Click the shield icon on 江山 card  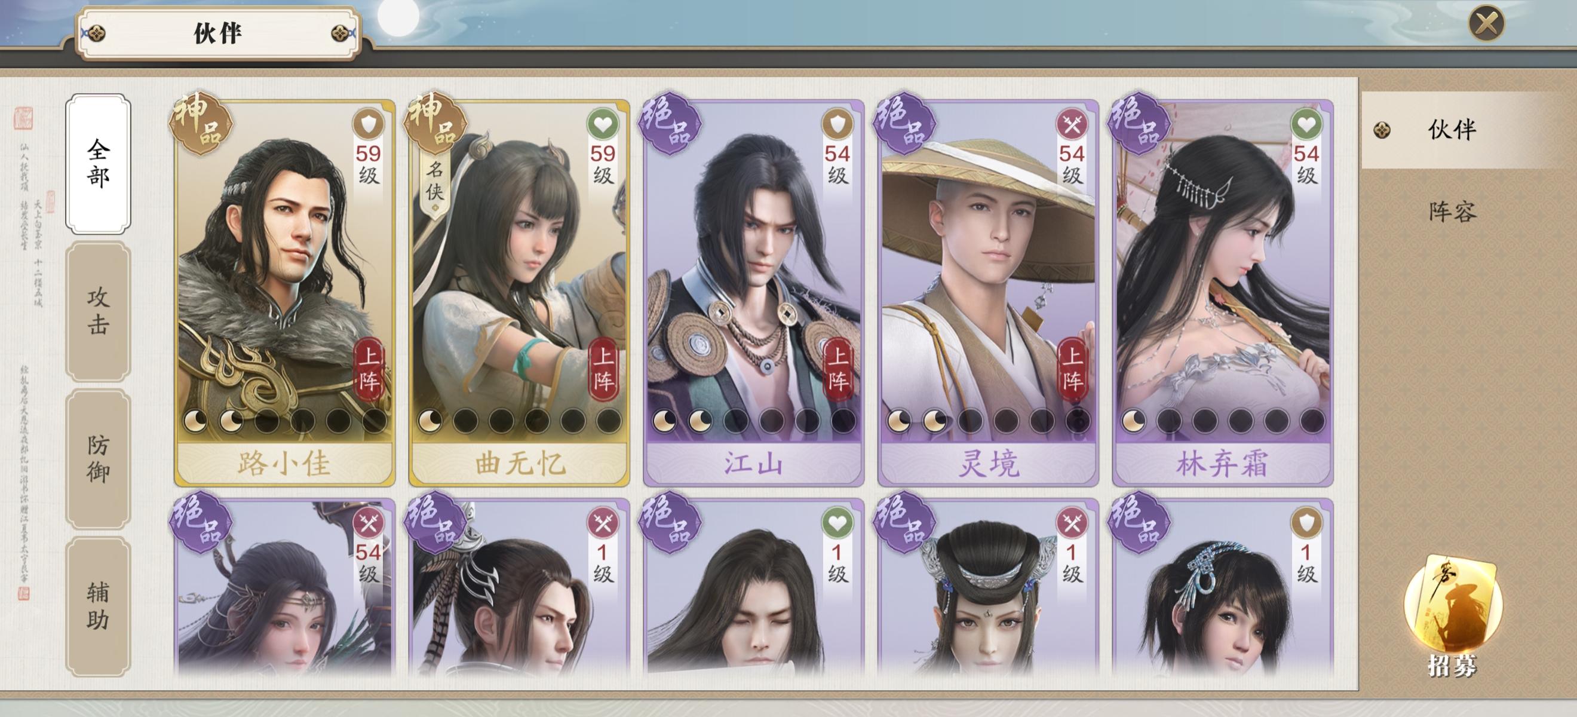pos(837,124)
